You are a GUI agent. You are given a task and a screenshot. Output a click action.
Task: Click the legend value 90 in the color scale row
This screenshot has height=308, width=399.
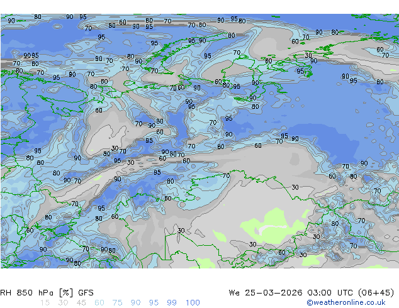click(136, 303)
